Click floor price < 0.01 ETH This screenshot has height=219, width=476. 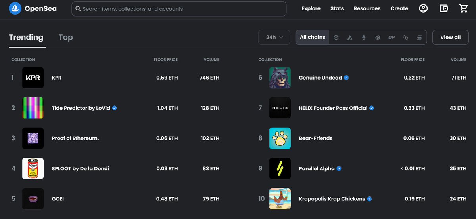click(x=413, y=168)
